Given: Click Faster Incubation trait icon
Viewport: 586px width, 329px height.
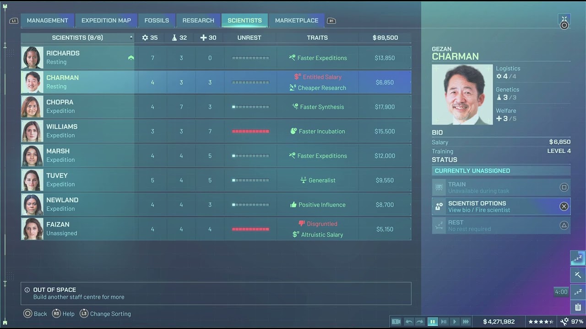Looking at the screenshot, I should point(293,131).
